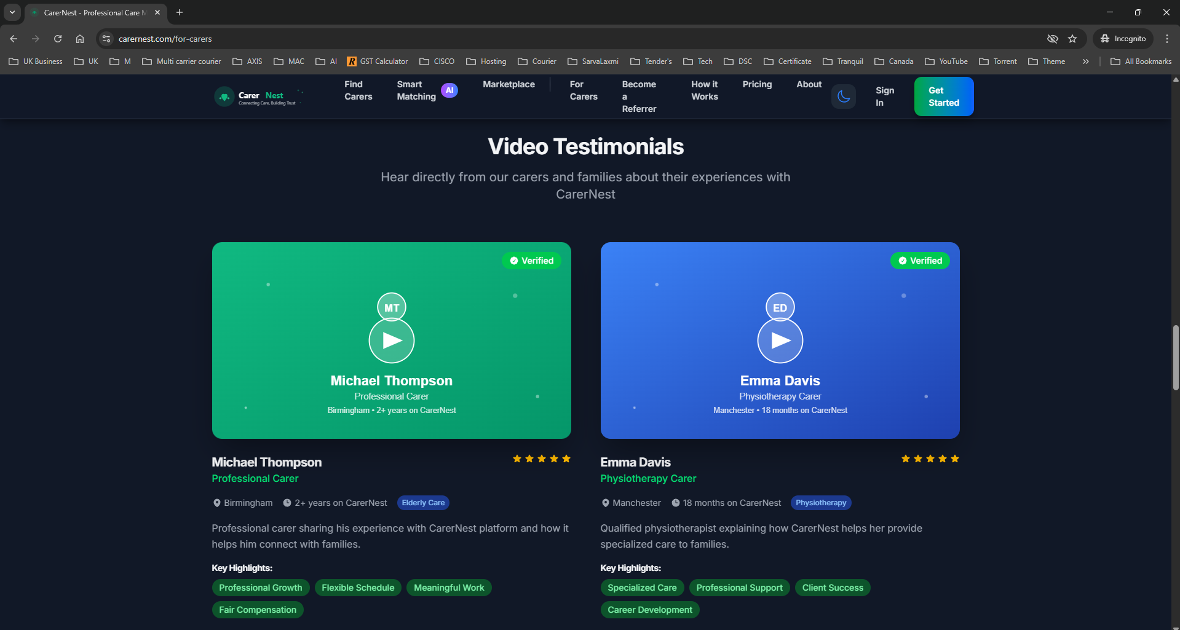Click the Physiotherapy tag
The image size is (1180, 630).
821,503
